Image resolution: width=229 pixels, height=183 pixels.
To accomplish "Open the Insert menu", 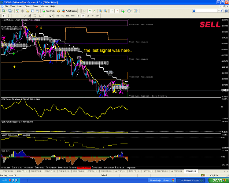I will (20, 7).
